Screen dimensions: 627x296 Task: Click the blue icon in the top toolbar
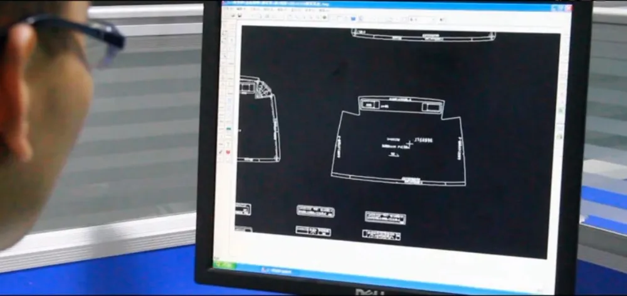(x=353, y=18)
